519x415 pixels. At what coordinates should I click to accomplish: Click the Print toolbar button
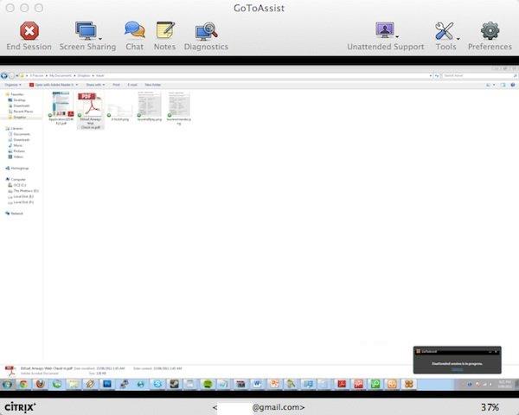click(x=116, y=85)
